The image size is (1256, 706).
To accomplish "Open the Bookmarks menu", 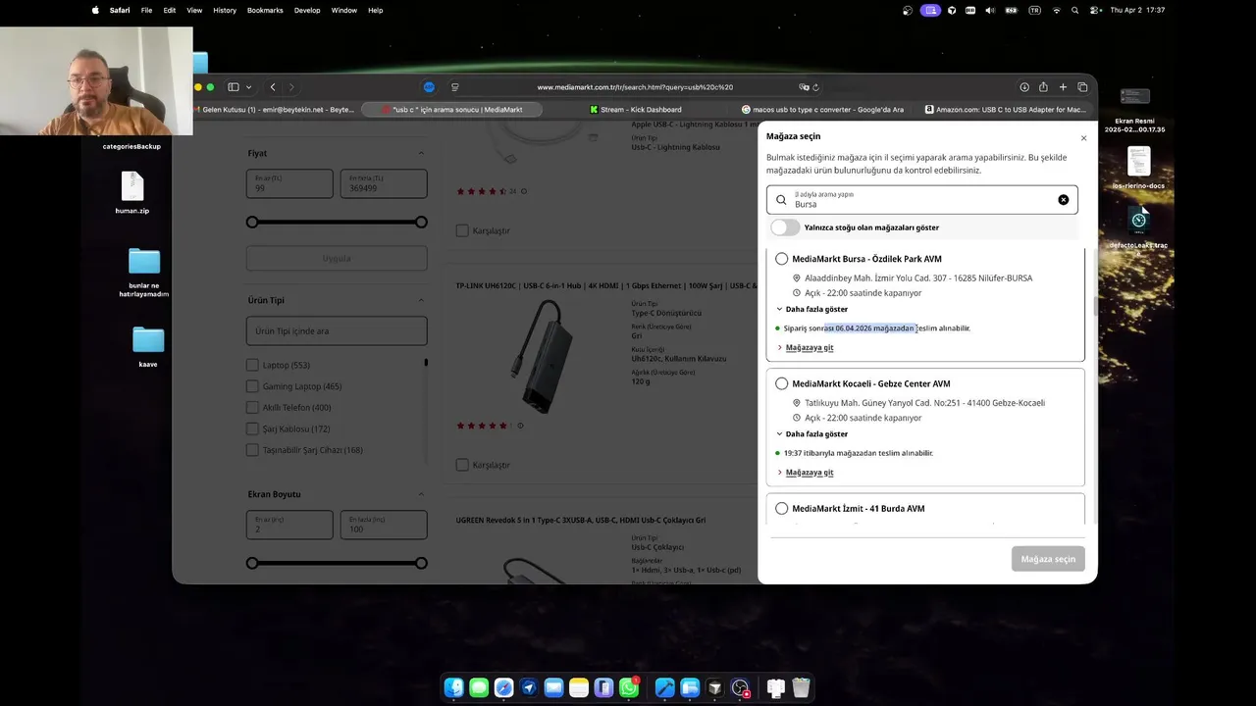I will point(265,10).
